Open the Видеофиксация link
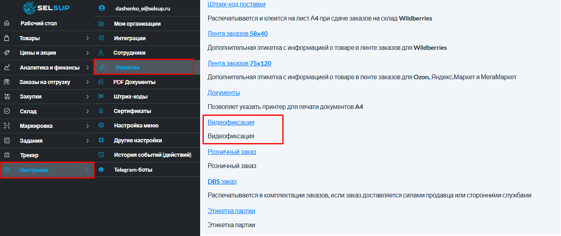The height and width of the screenshot is (236, 561). pyautogui.click(x=231, y=122)
